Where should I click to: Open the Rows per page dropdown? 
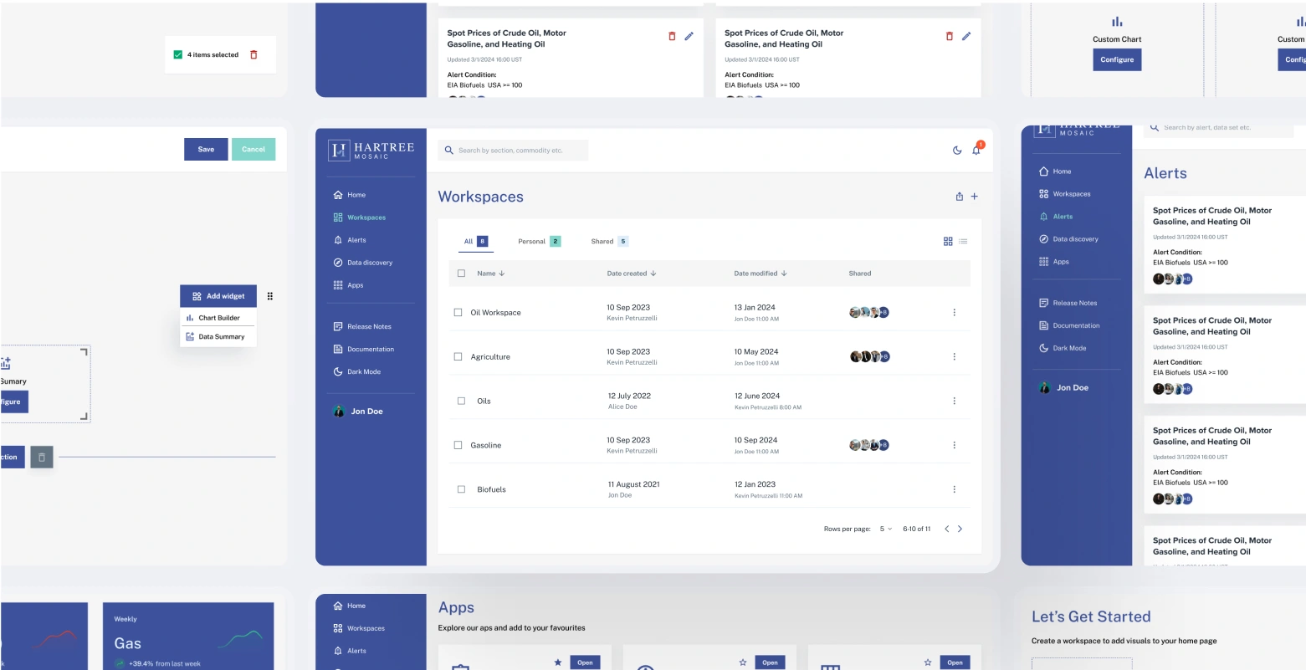(885, 529)
